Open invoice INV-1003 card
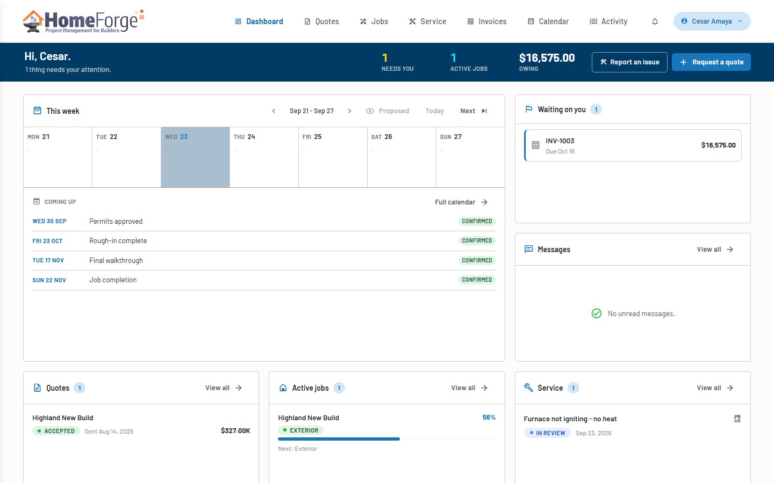The width and height of the screenshot is (774, 483). click(633, 145)
